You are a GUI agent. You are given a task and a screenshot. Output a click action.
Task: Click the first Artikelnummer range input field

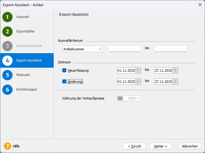[125, 49]
